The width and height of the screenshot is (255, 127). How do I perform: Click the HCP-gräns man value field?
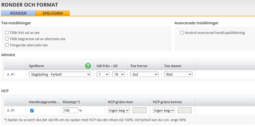coord(139,110)
